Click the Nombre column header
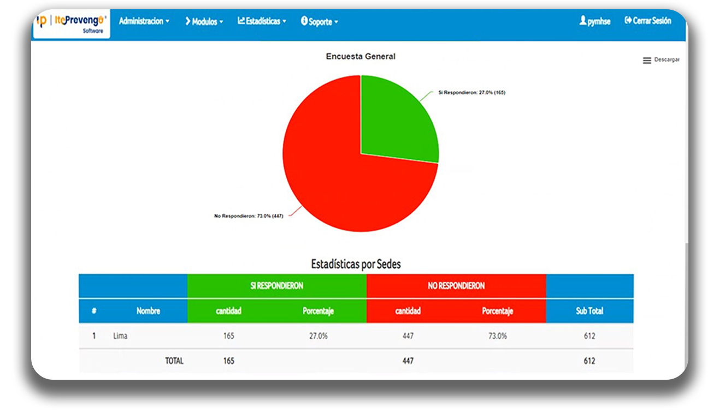719x419 pixels. pyautogui.click(x=148, y=311)
